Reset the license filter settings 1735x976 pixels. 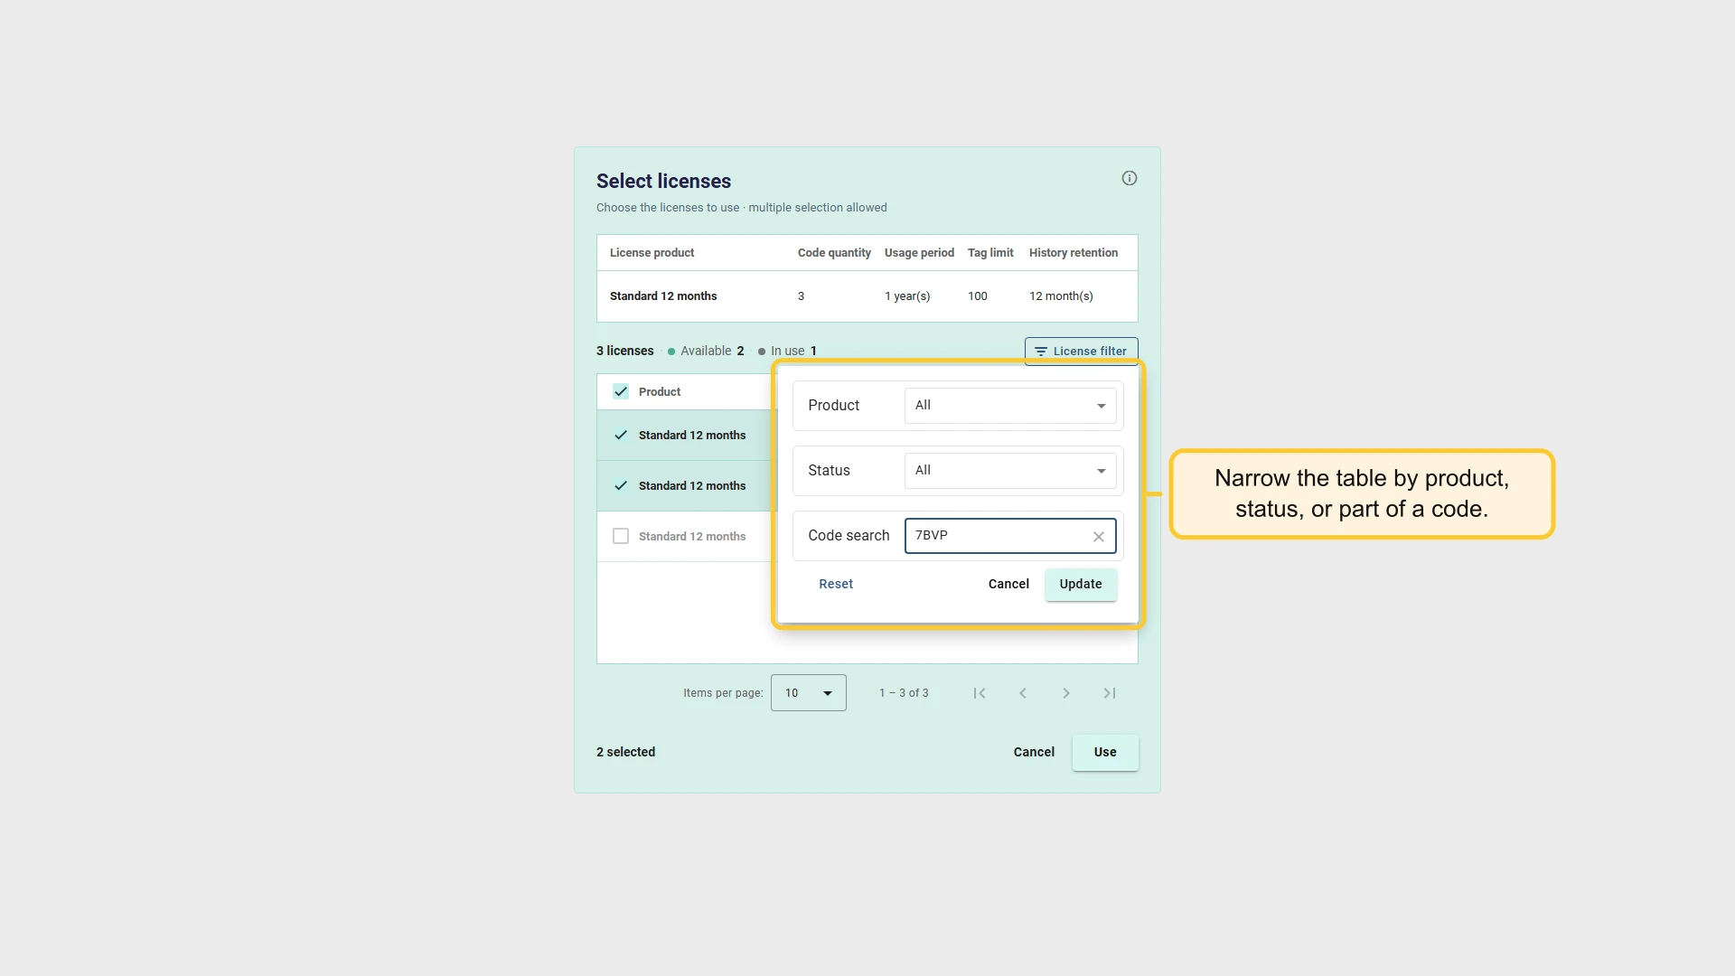(x=835, y=584)
